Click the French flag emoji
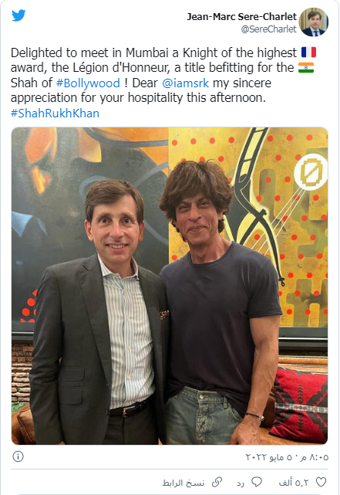The image size is (340, 495). pos(308,52)
